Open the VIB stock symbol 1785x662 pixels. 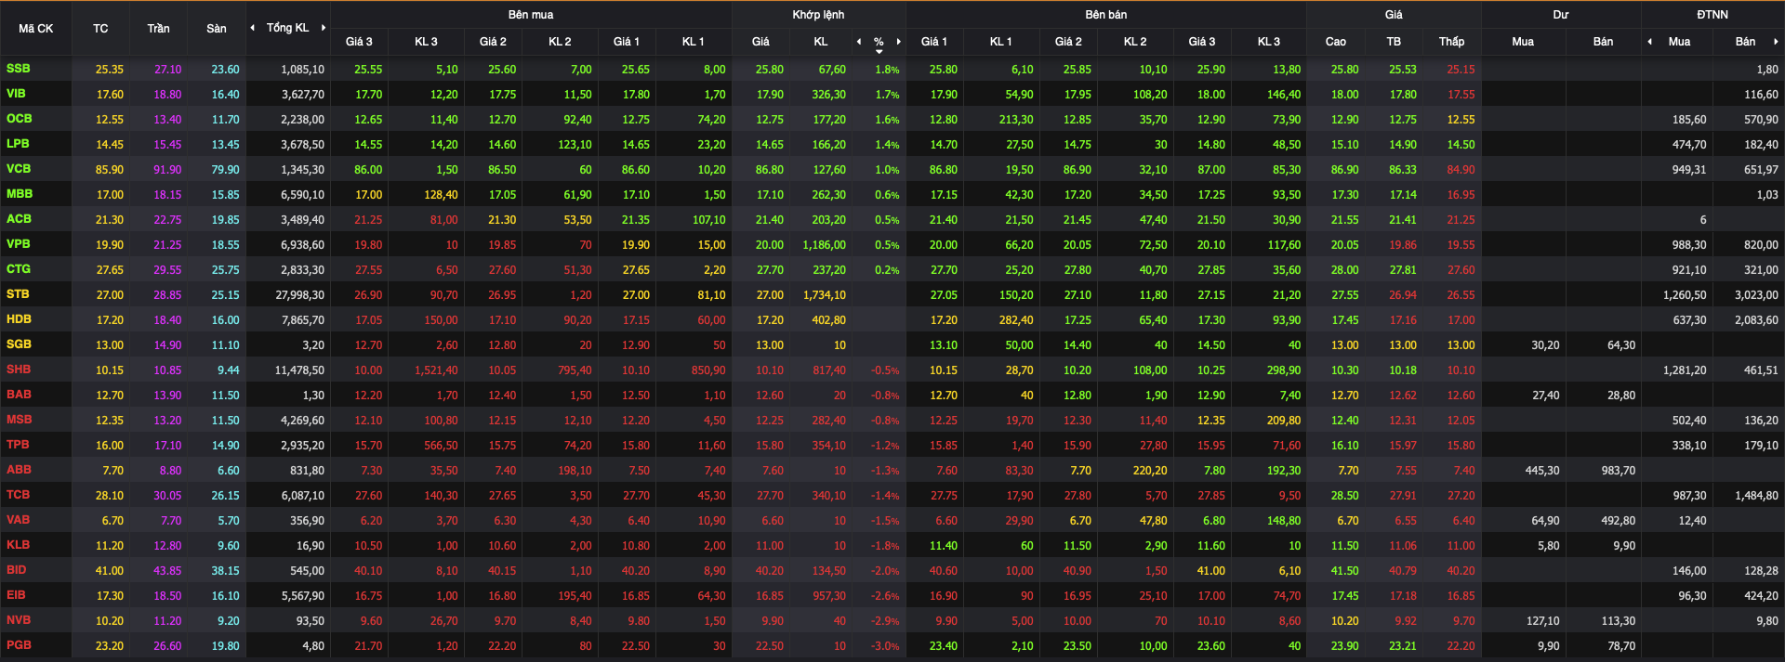[16, 94]
